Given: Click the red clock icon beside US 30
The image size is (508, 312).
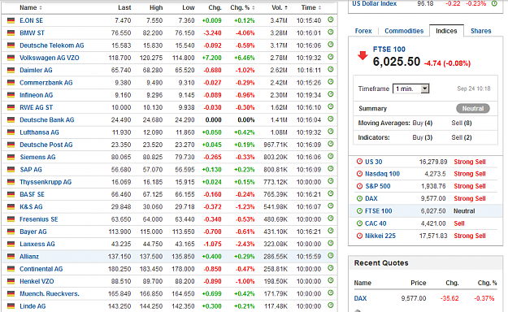Looking at the screenshot, I should pyautogui.click(x=359, y=162).
